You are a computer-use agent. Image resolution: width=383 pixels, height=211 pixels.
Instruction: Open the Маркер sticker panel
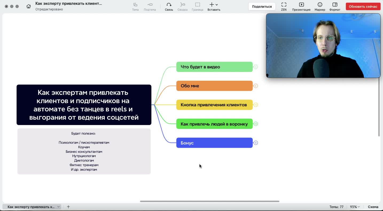tap(320, 6)
